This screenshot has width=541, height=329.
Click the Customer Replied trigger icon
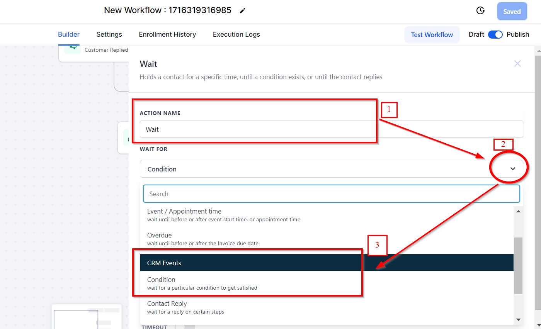pyautogui.click(x=72, y=49)
